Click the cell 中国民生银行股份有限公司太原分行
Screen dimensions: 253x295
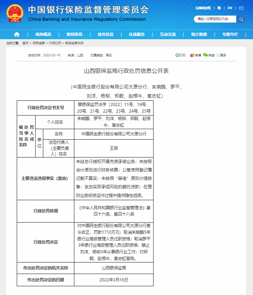pyautogui.click(x=114, y=134)
